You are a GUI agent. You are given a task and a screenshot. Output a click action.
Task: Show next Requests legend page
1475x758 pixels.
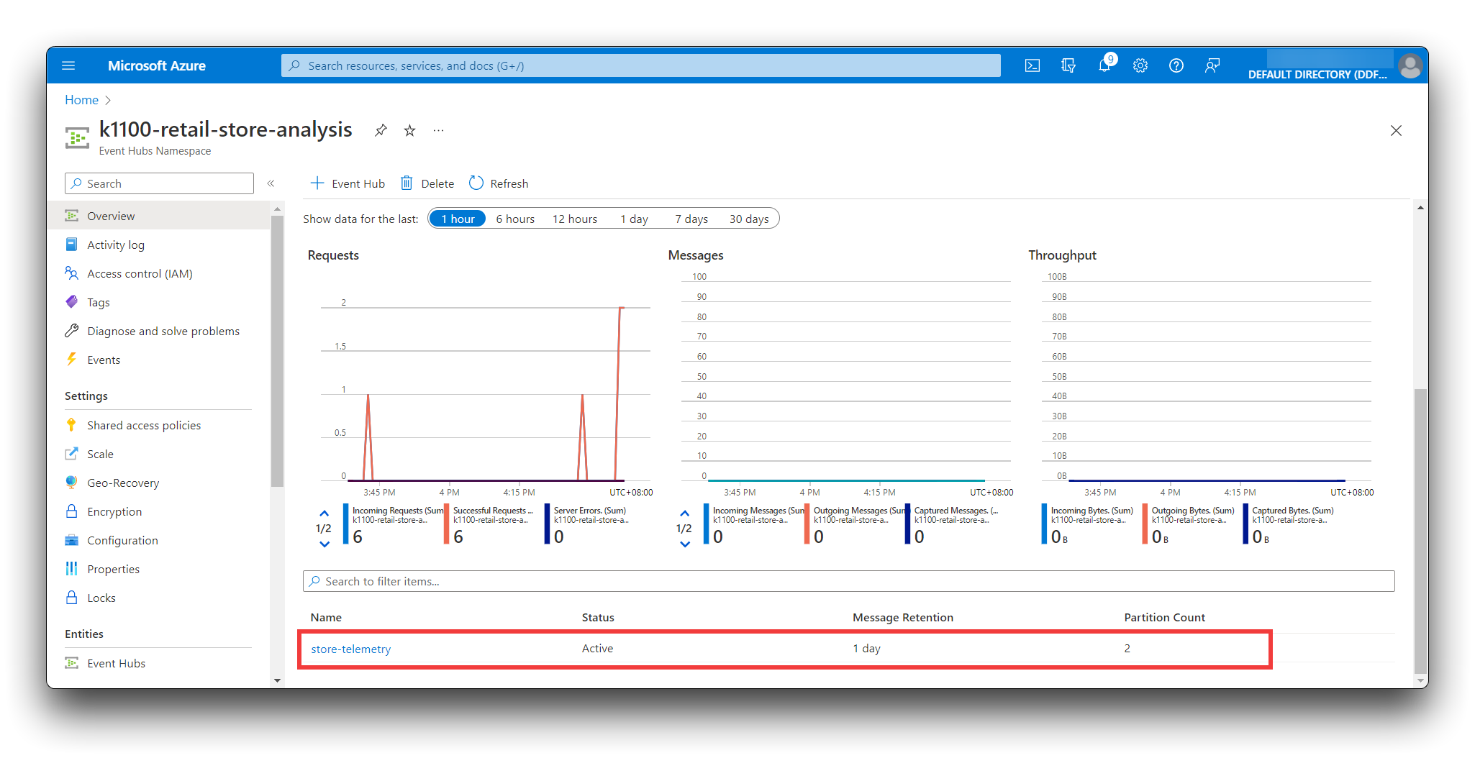(x=324, y=544)
